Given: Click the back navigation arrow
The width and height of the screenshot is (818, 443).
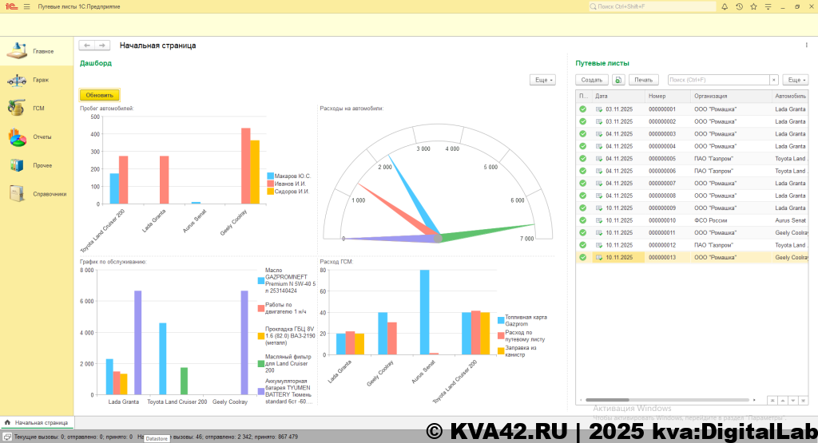Looking at the screenshot, I should pyautogui.click(x=86, y=45).
